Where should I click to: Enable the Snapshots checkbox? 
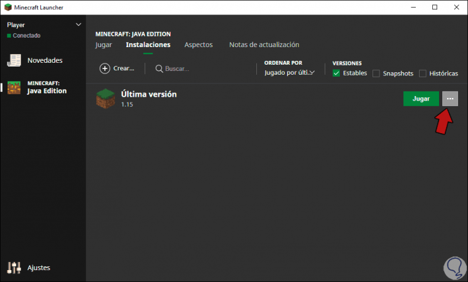(376, 73)
